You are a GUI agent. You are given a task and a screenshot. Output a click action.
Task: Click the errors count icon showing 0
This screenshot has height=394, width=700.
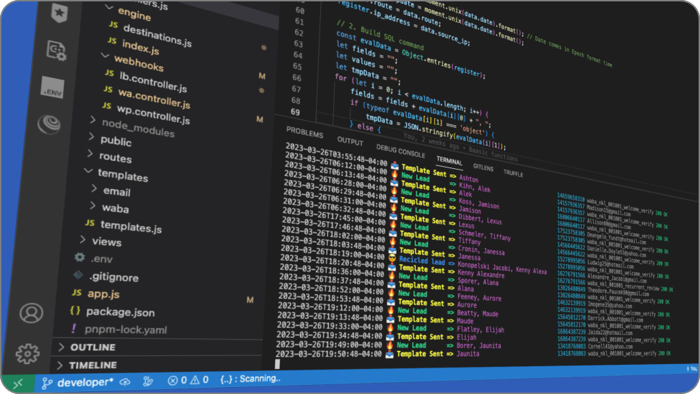(x=172, y=381)
